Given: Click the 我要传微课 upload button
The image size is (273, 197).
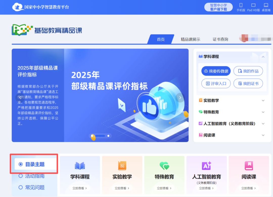Looking at the screenshot, I should click(216, 71).
